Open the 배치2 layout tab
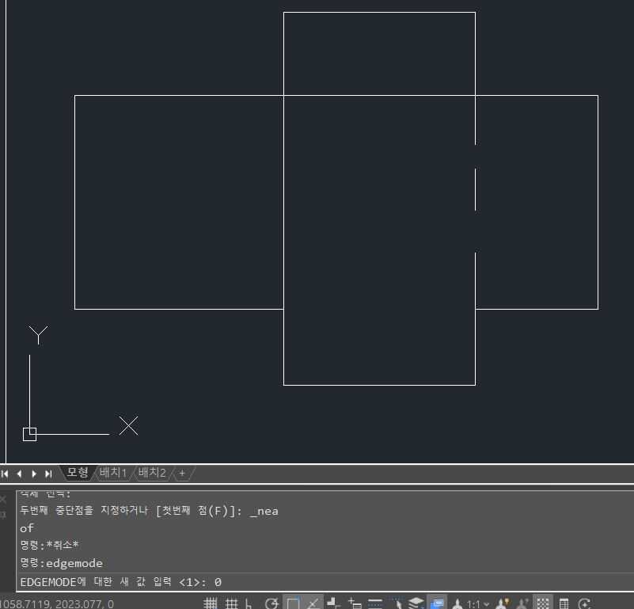The image size is (634, 609). [x=152, y=473]
